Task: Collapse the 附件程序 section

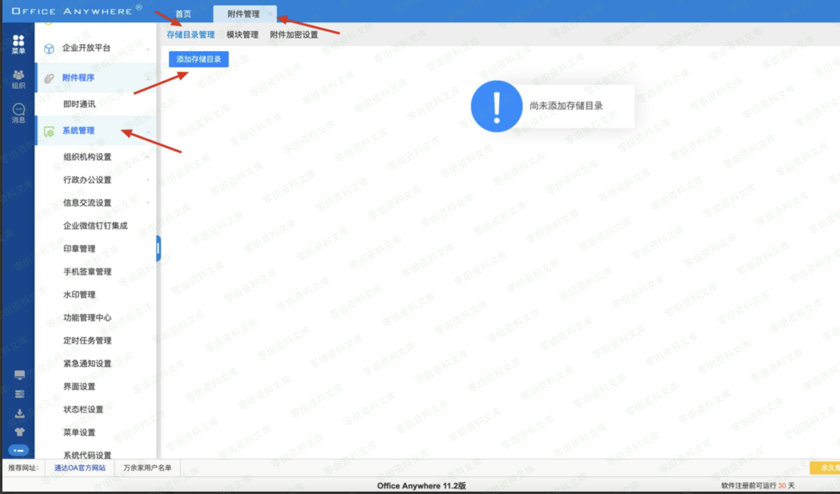Action: pyautogui.click(x=148, y=78)
